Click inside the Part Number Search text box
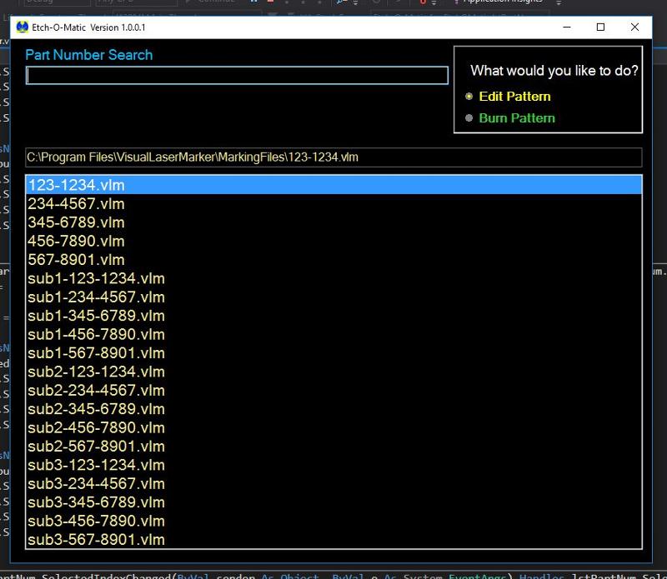The height and width of the screenshot is (579, 667). tap(236, 75)
